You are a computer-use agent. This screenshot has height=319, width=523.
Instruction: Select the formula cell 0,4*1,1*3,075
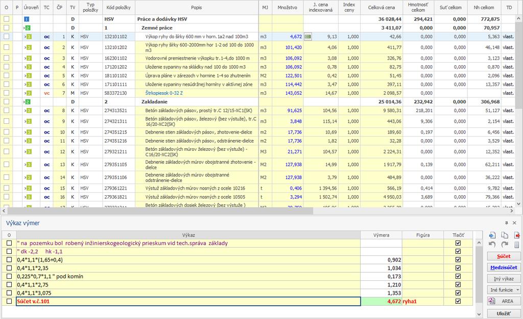point(188,293)
